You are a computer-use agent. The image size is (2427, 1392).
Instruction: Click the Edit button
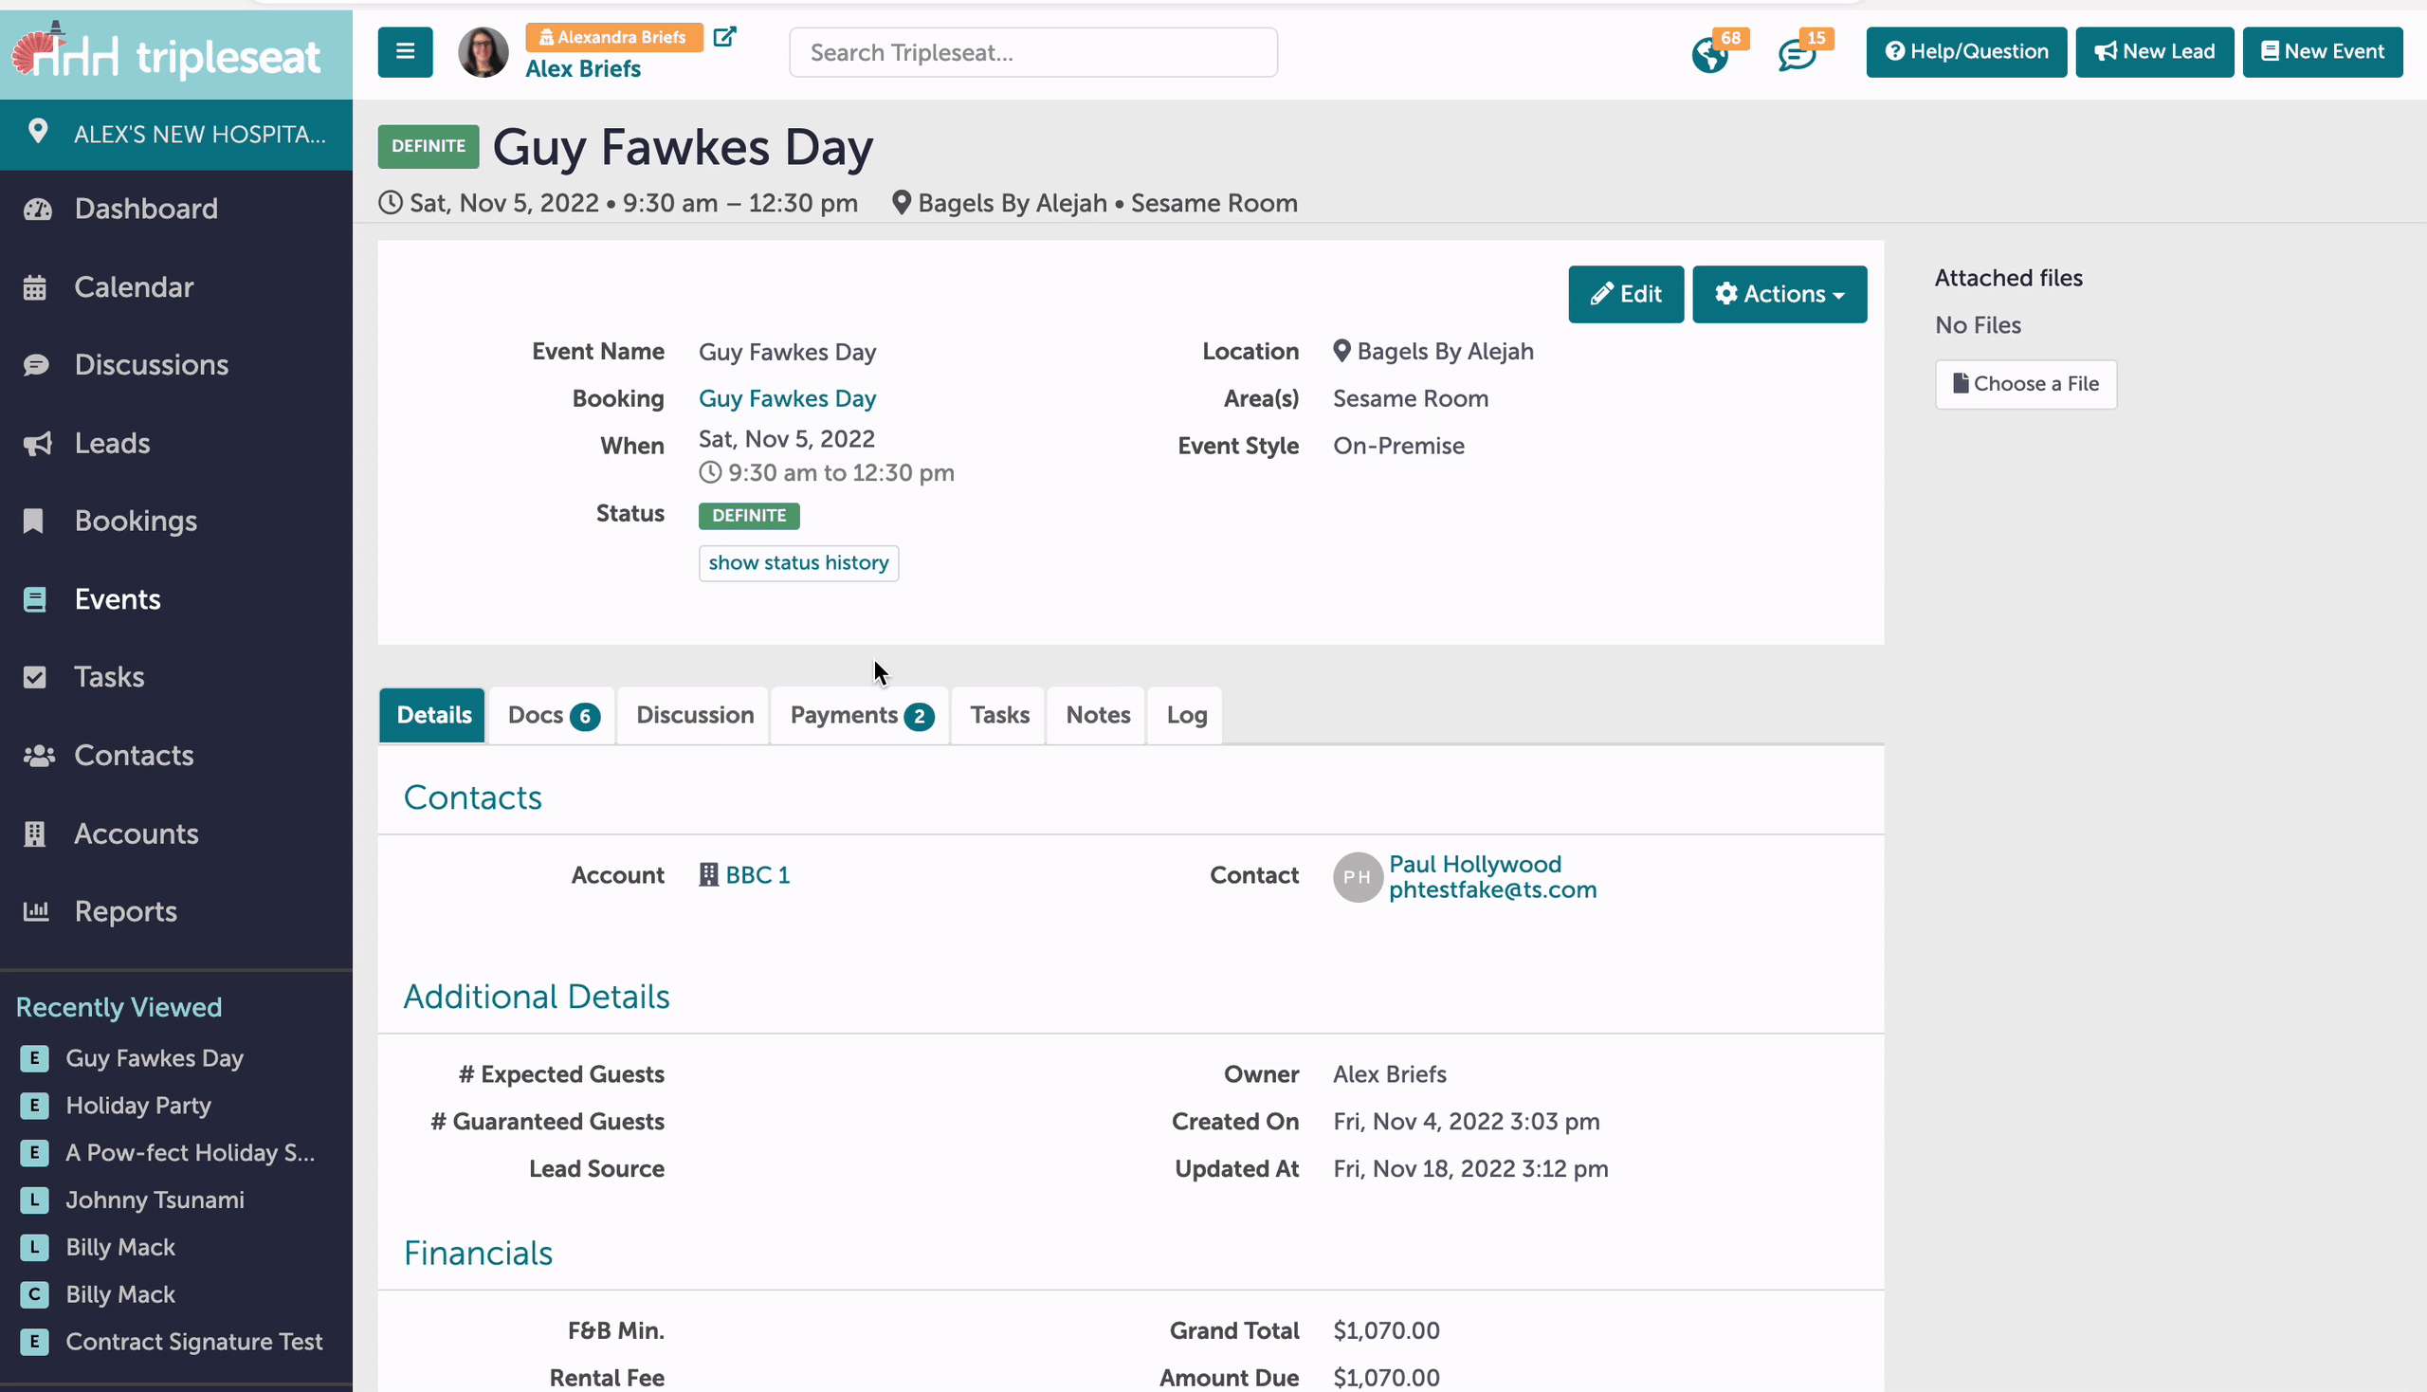pos(1625,294)
